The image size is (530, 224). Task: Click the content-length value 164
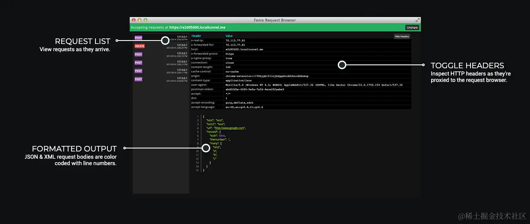(228, 67)
